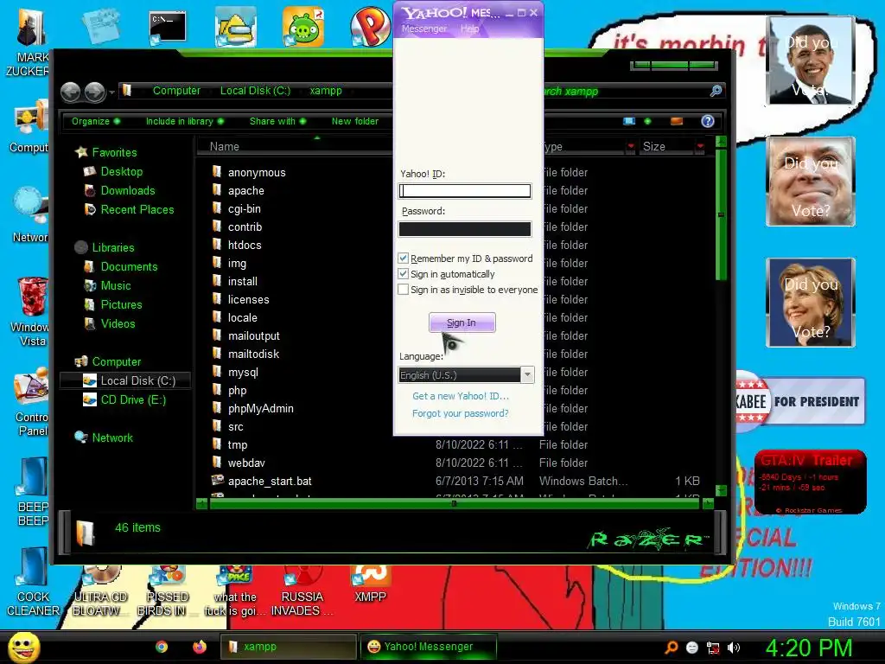Uncheck Remember my ID & password
Screen dimensions: 885x664
click(x=403, y=259)
